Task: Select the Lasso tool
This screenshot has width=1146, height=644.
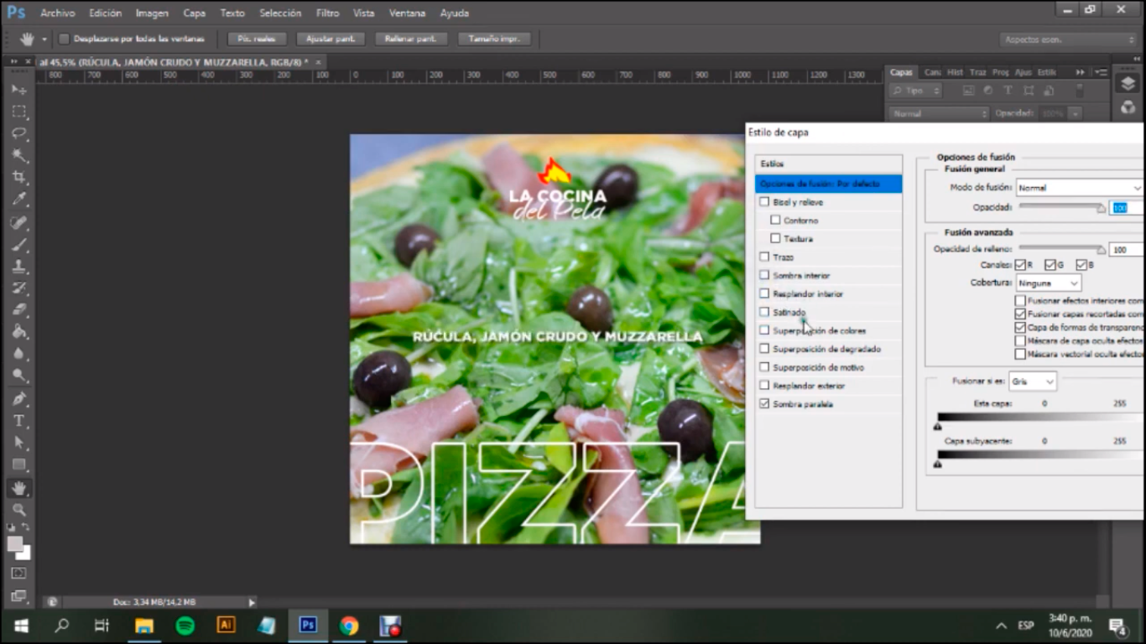Action: [x=18, y=133]
